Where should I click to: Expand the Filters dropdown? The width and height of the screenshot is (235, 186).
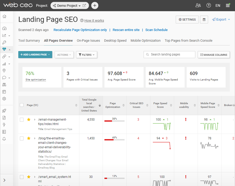[x=87, y=55]
